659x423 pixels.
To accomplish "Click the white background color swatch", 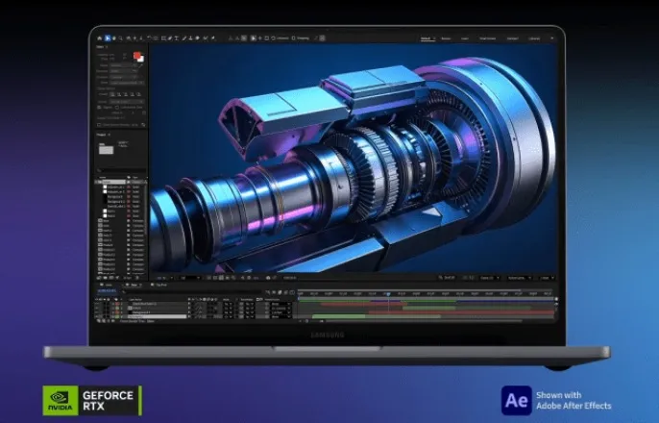I will click(x=141, y=60).
